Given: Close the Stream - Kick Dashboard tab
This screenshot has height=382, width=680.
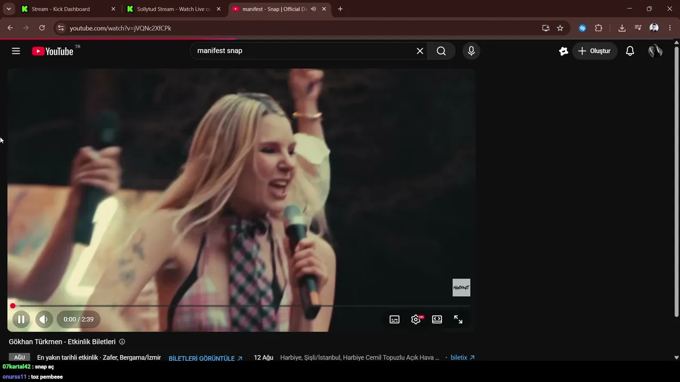Looking at the screenshot, I should tap(113, 9).
